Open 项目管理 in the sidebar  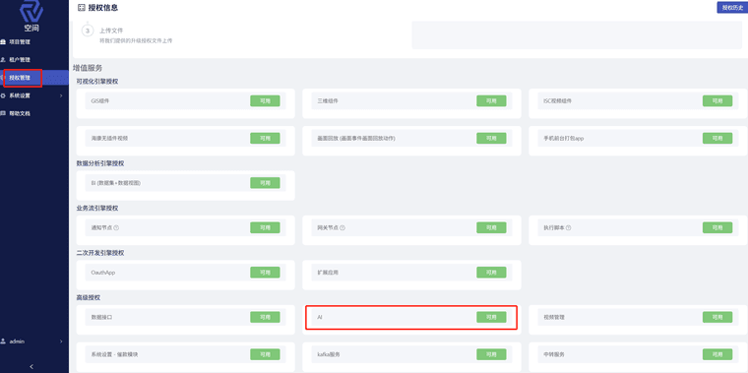(34, 42)
